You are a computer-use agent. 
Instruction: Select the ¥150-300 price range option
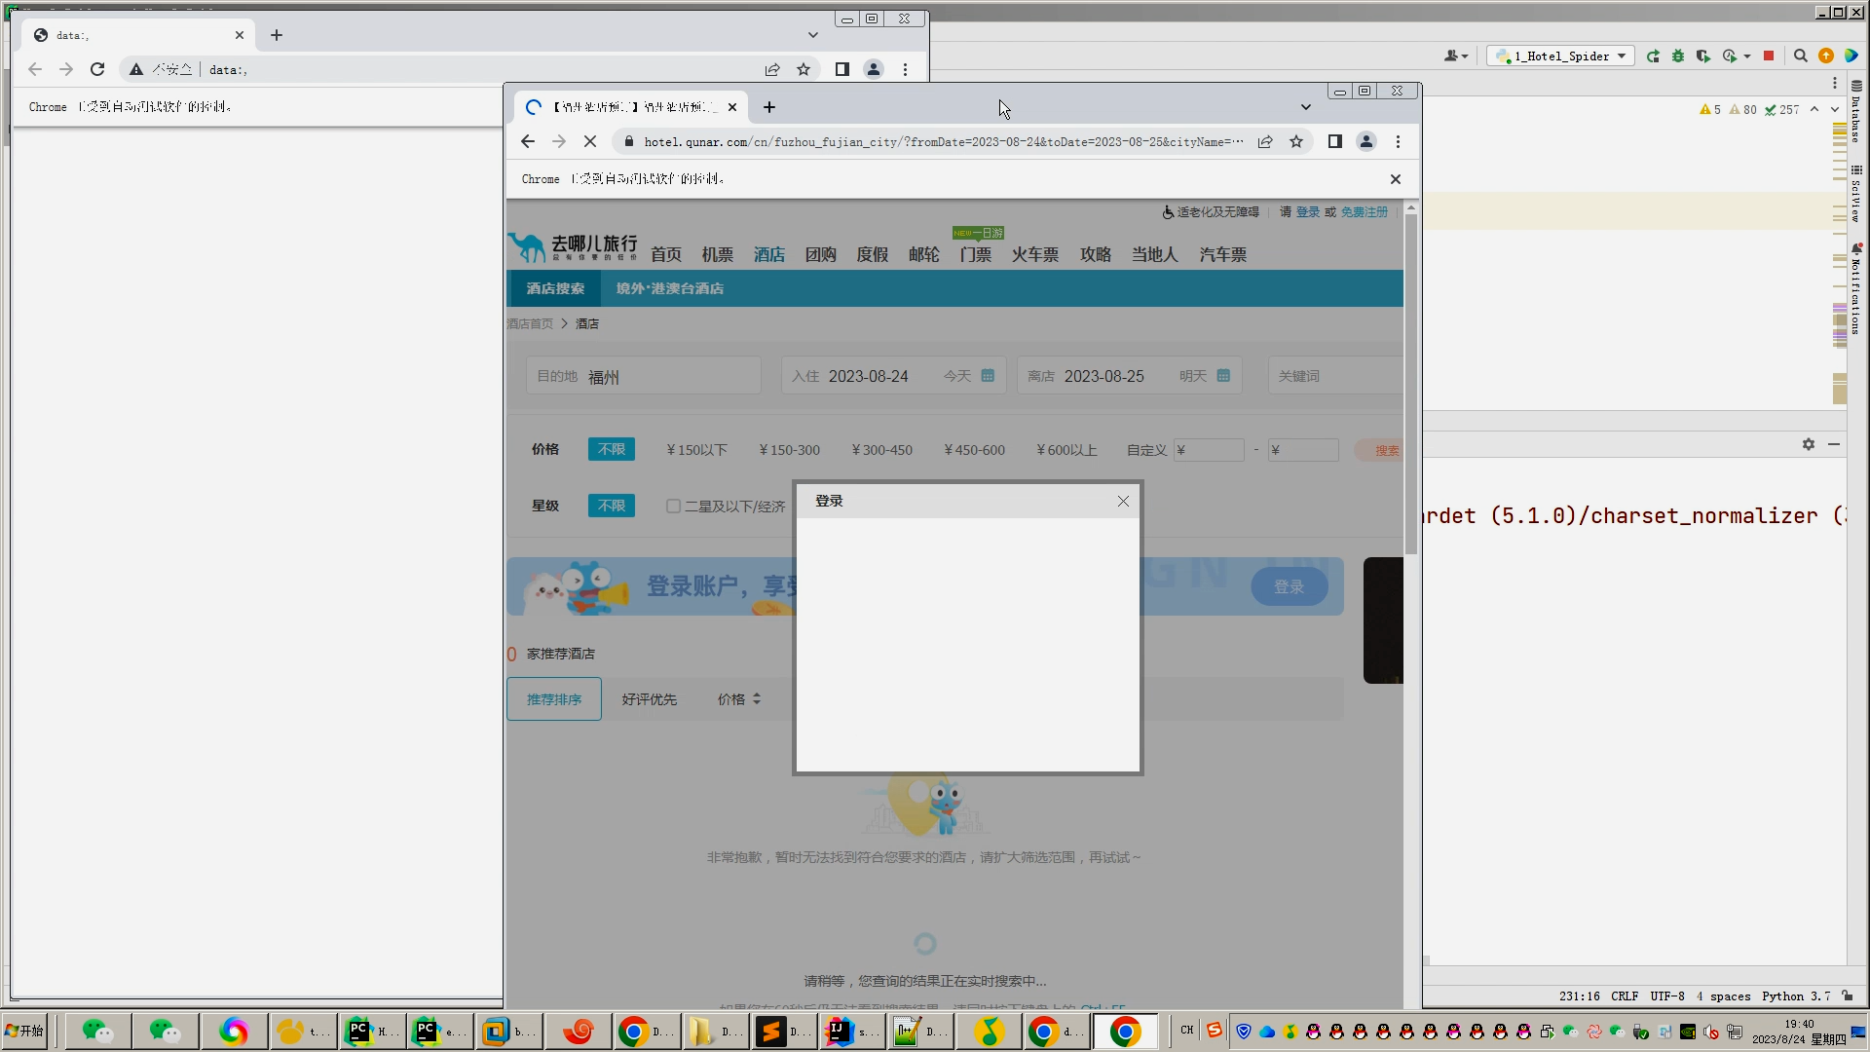pos(789,450)
